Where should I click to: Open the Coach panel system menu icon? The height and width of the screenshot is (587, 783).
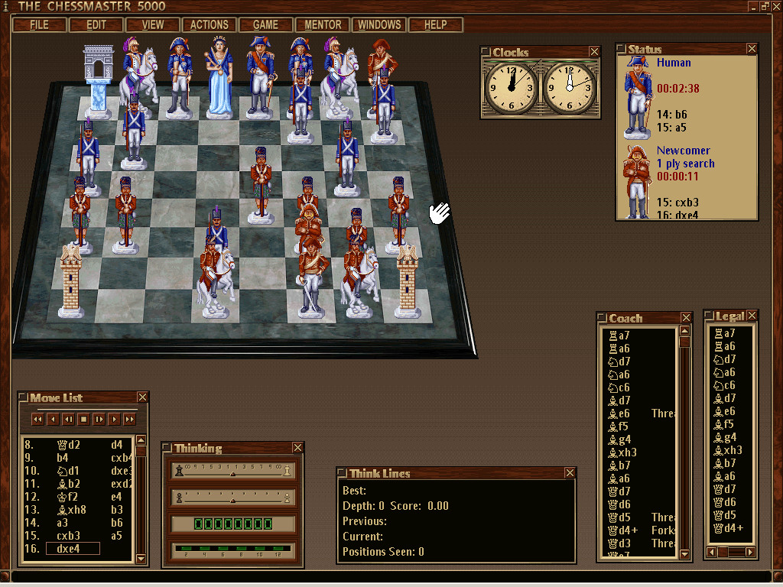(x=602, y=317)
